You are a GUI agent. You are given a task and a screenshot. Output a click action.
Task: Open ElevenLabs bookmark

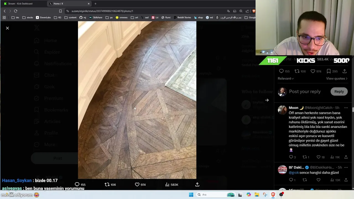pyautogui.click(x=43, y=17)
